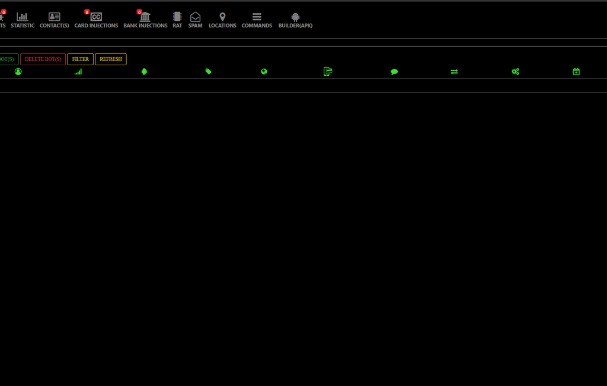Click the DELETE BOT(S) button
This screenshot has width=607, height=386.
click(x=42, y=59)
